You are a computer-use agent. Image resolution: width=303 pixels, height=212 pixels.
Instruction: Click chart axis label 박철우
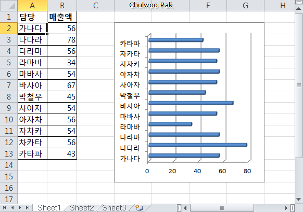130,95
